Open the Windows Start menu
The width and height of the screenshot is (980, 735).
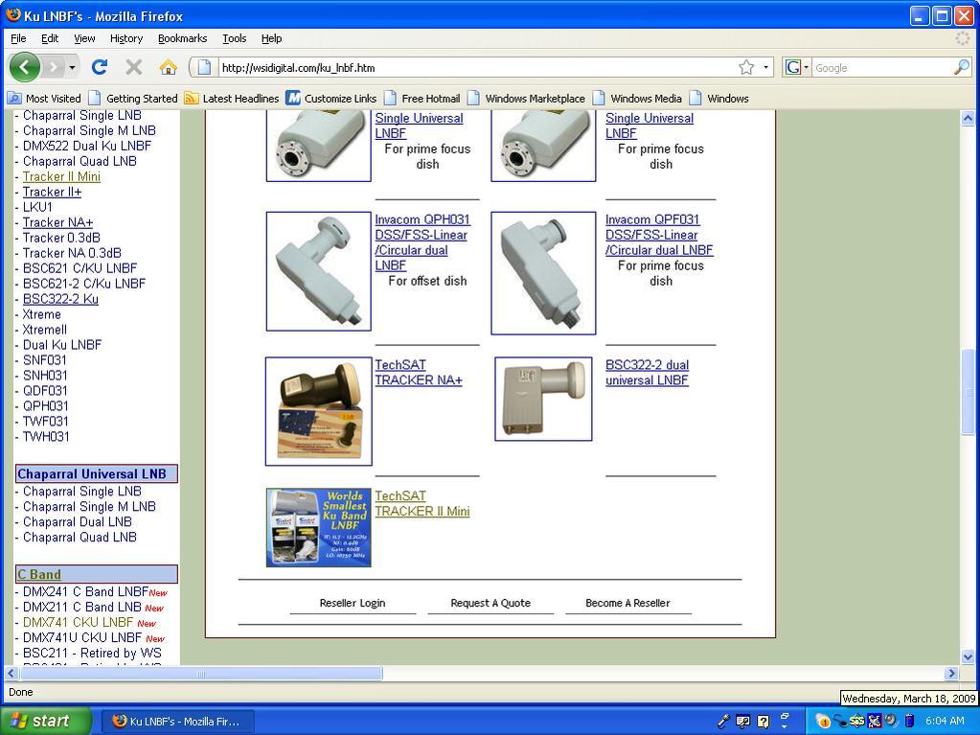click(x=45, y=721)
